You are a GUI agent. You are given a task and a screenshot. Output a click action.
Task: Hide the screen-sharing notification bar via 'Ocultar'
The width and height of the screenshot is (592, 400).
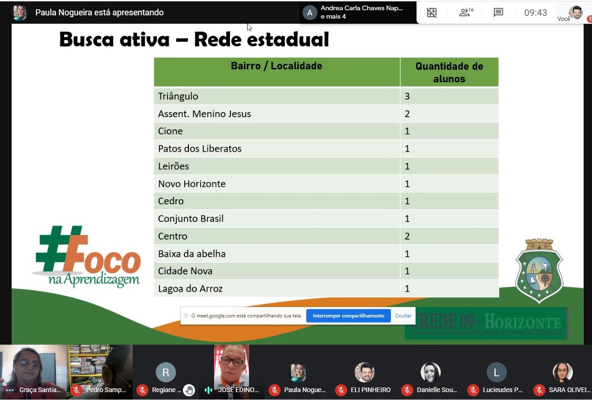[403, 316]
